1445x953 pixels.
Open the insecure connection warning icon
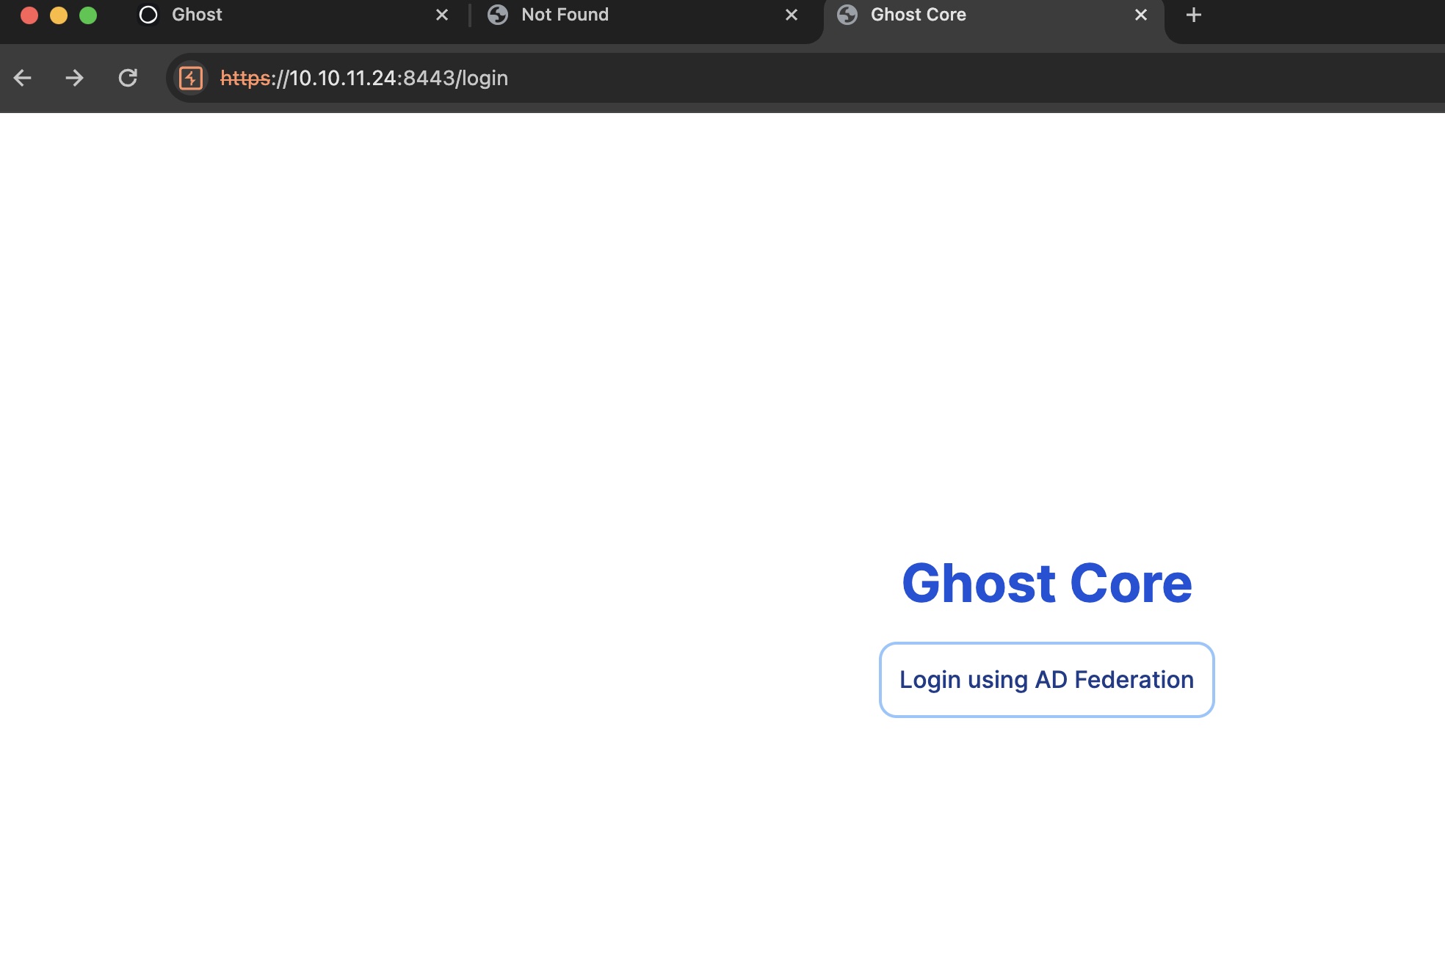coord(191,78)
